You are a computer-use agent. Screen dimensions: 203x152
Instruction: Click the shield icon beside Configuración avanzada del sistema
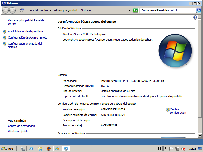point(5,44)
